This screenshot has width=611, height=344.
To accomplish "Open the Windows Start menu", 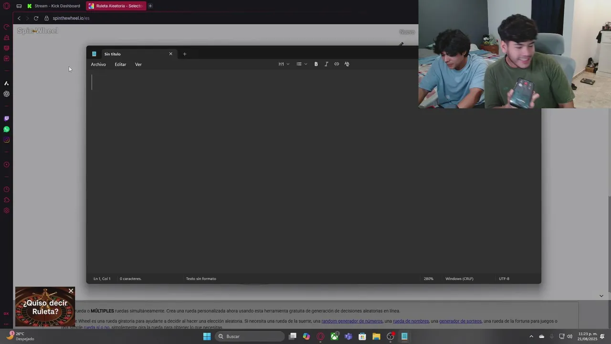I will [207, 336].
